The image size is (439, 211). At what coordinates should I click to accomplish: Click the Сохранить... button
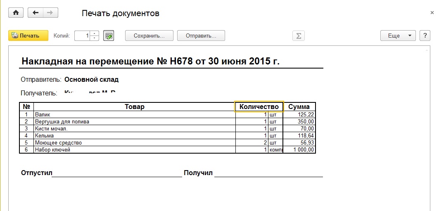149,36
